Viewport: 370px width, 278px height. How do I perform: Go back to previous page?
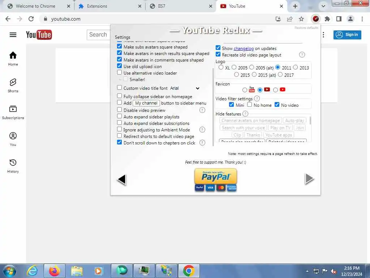[8, 19]
